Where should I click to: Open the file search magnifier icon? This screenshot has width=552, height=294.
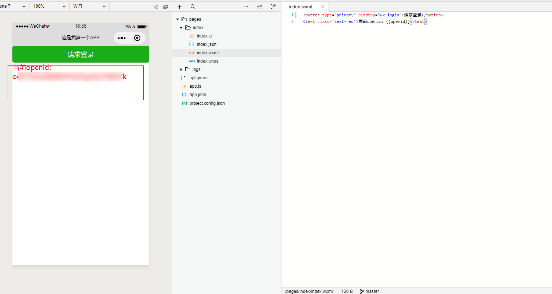click(193, 7)
